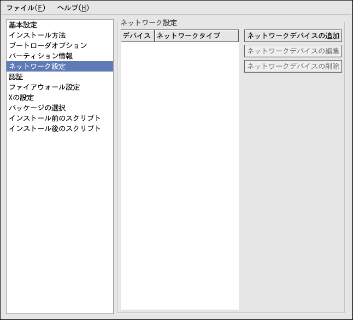Go to ブートローダオプション section
The image size is (353, 320).
tap(48, 46)
